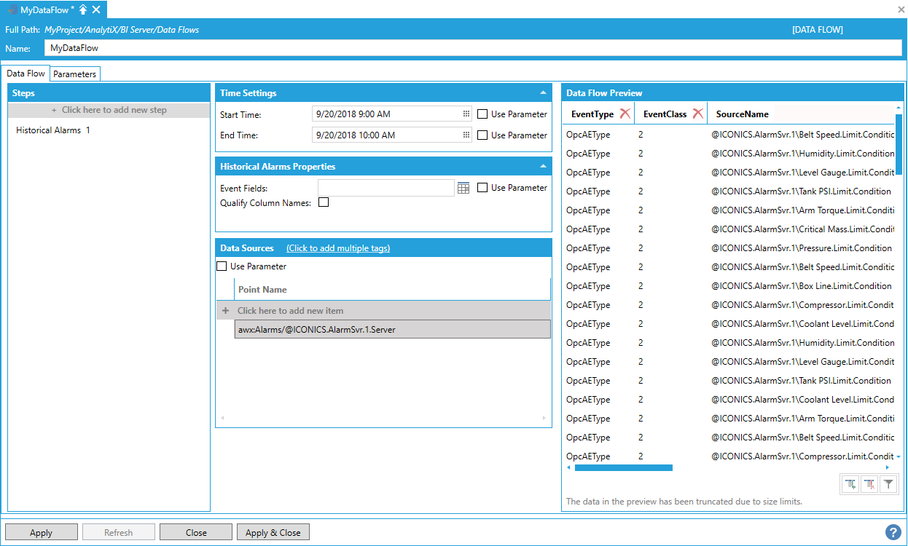Image resolution: width=908 pixels, height=546 pixels.
Task: Click the Pressure.Limit.Condition source cell
Action: (x=802, y=248)
